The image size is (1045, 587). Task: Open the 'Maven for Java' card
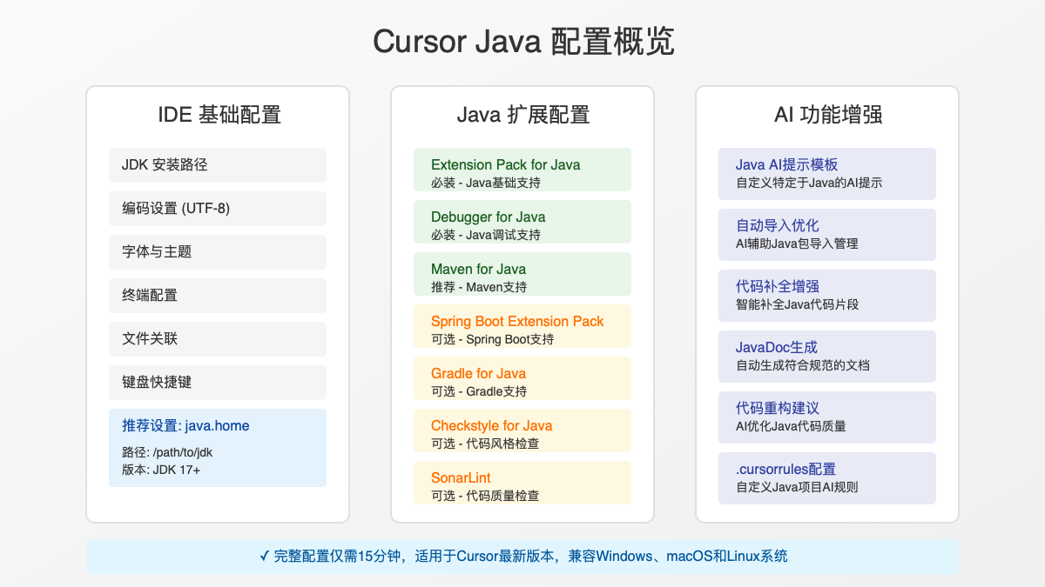522,274
